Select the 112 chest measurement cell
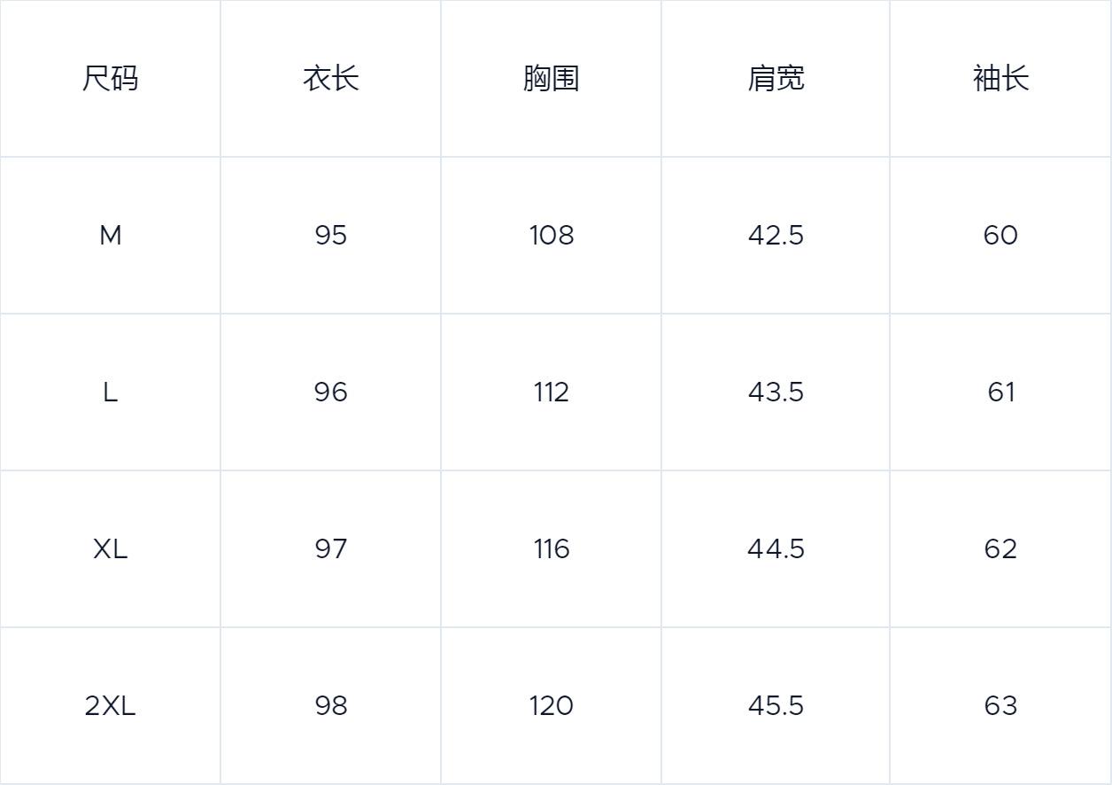Image resolution: width=1112 pixels, height=785 pixels. coord(551,392)
